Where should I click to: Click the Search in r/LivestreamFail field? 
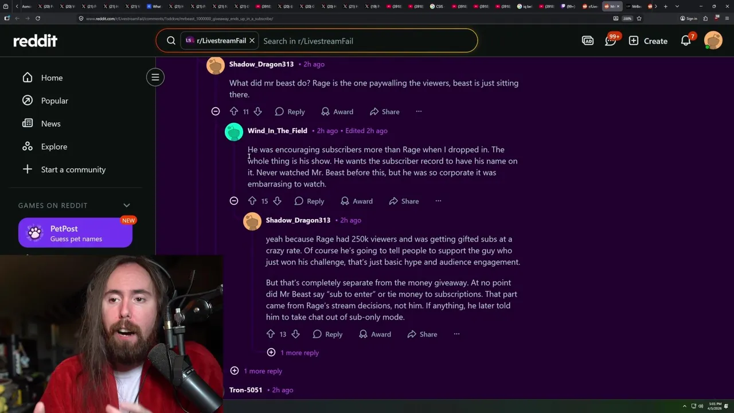coord(367,41)
